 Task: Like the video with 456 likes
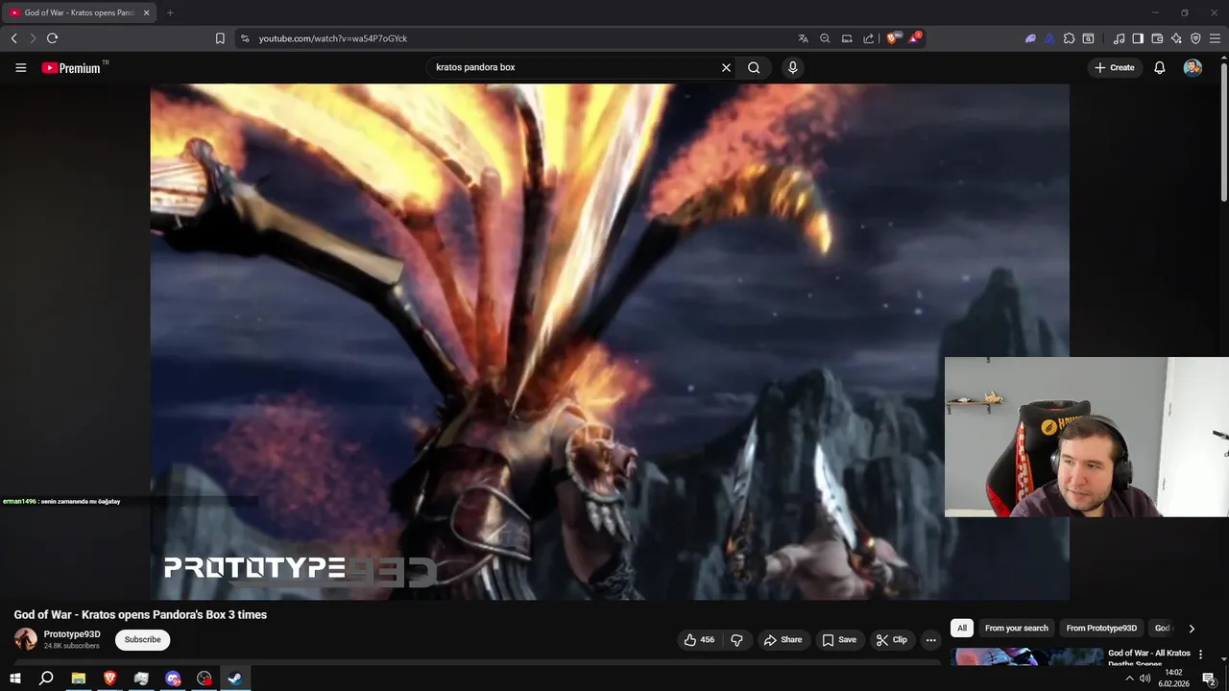click(699, 640)
